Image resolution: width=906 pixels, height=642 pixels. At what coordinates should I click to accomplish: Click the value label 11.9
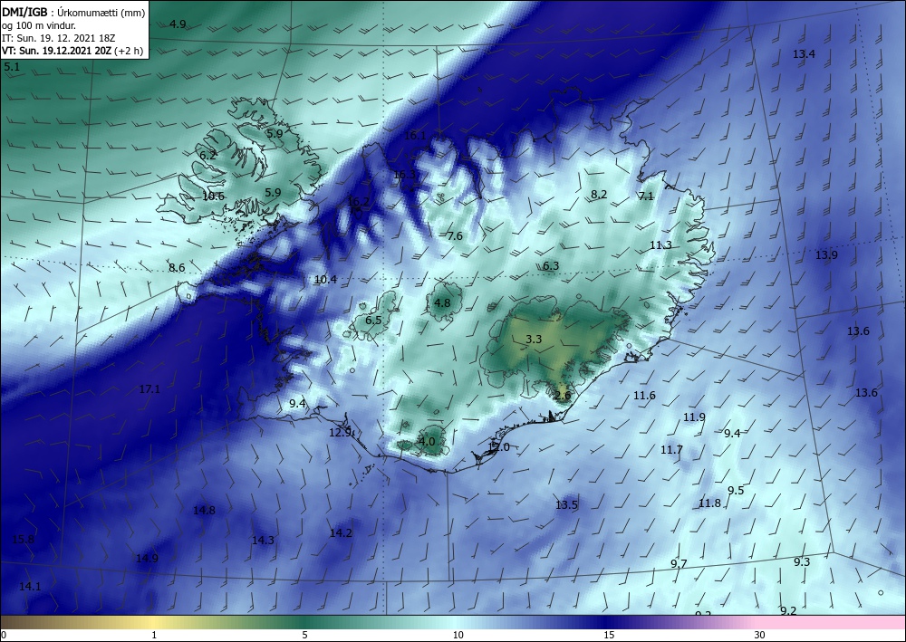(694, 417)
